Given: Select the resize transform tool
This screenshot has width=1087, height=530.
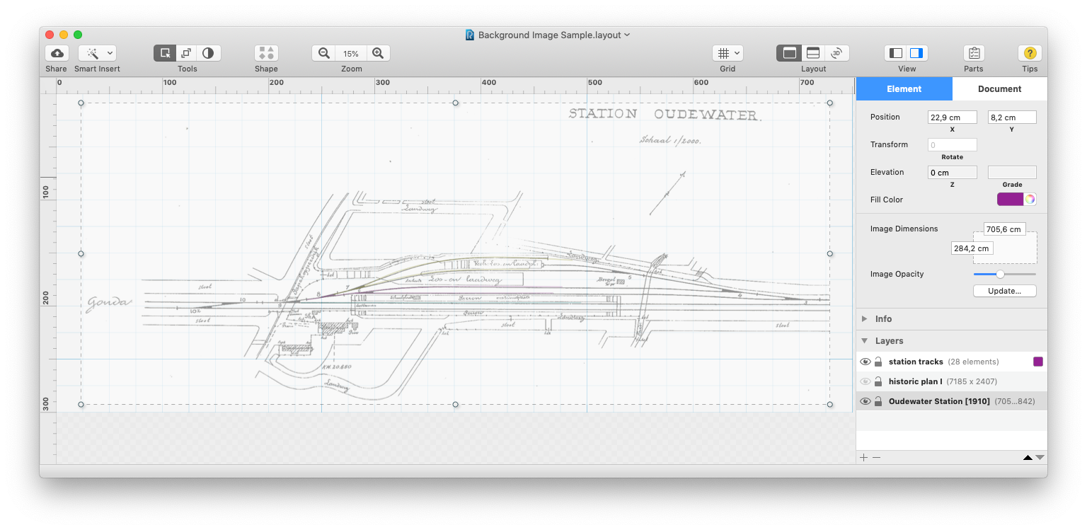Looking at the screenshot, I should coord(186,53).
